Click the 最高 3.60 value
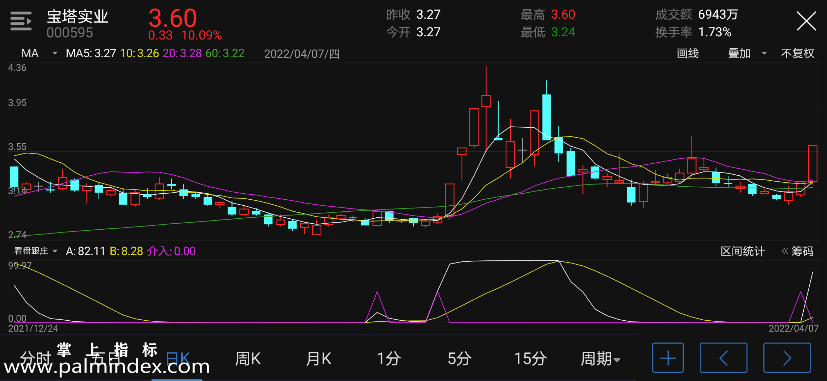This screenshot has height=381, width=827. click(x=563, y=14)
